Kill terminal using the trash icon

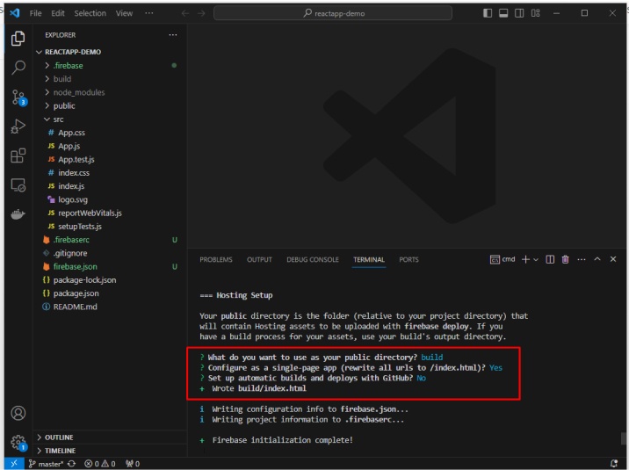tap(565, 259)
